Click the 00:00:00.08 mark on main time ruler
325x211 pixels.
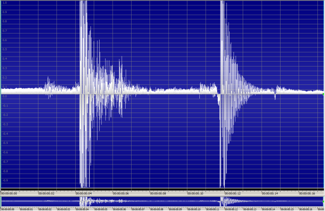coord(158,193)
